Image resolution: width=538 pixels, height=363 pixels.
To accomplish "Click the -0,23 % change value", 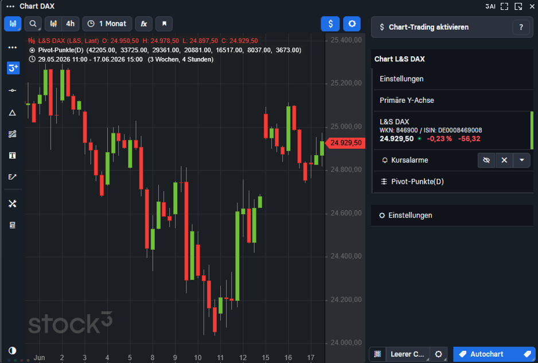I will click(439, 139).
